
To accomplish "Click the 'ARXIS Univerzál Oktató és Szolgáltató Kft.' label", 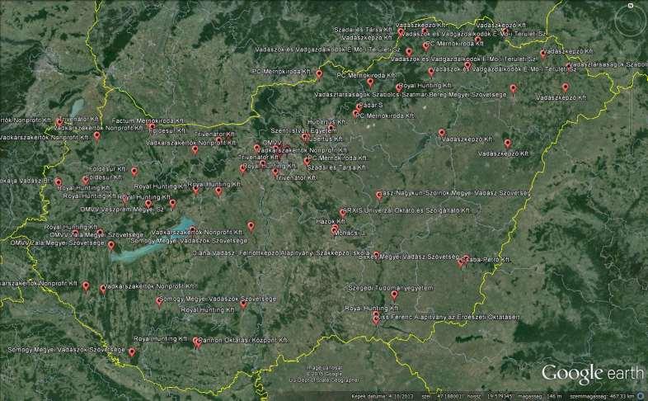I will click(406, 210).
